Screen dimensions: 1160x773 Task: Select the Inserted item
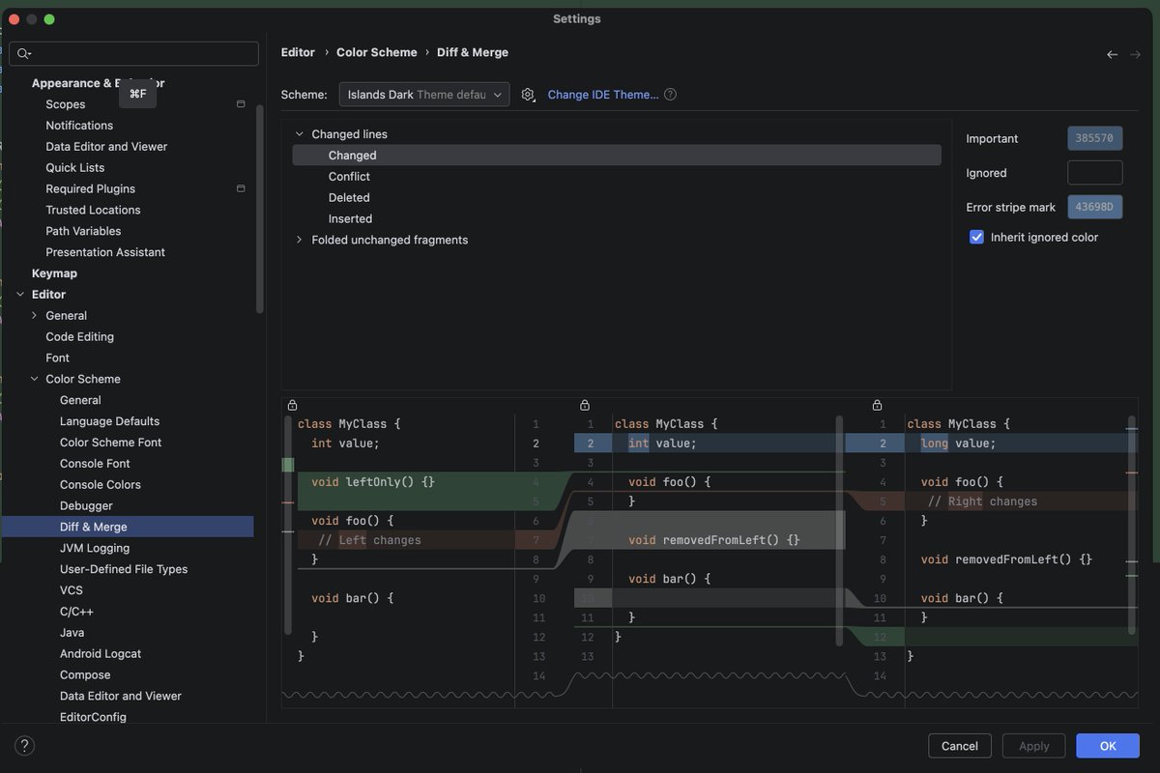click(x=350, y=219)
